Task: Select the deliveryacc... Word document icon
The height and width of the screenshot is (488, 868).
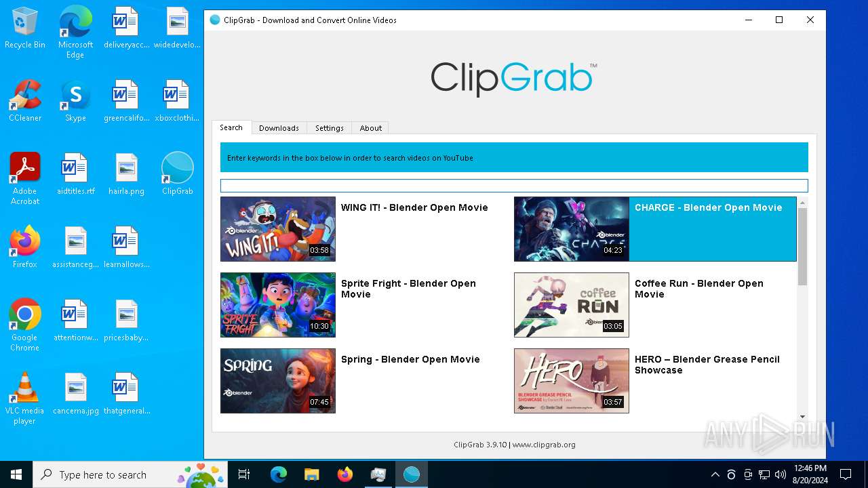Action: [x=126, y=28]
